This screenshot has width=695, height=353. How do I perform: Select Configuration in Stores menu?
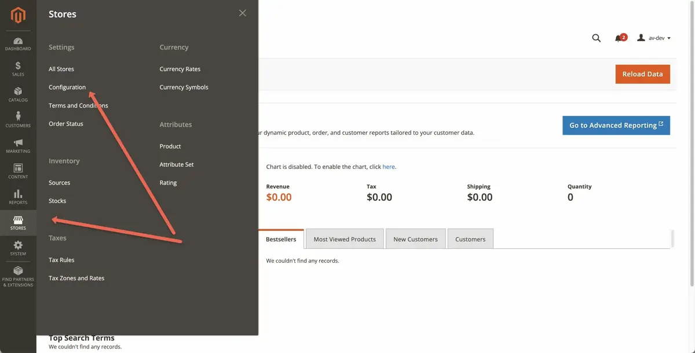(67, 87)
